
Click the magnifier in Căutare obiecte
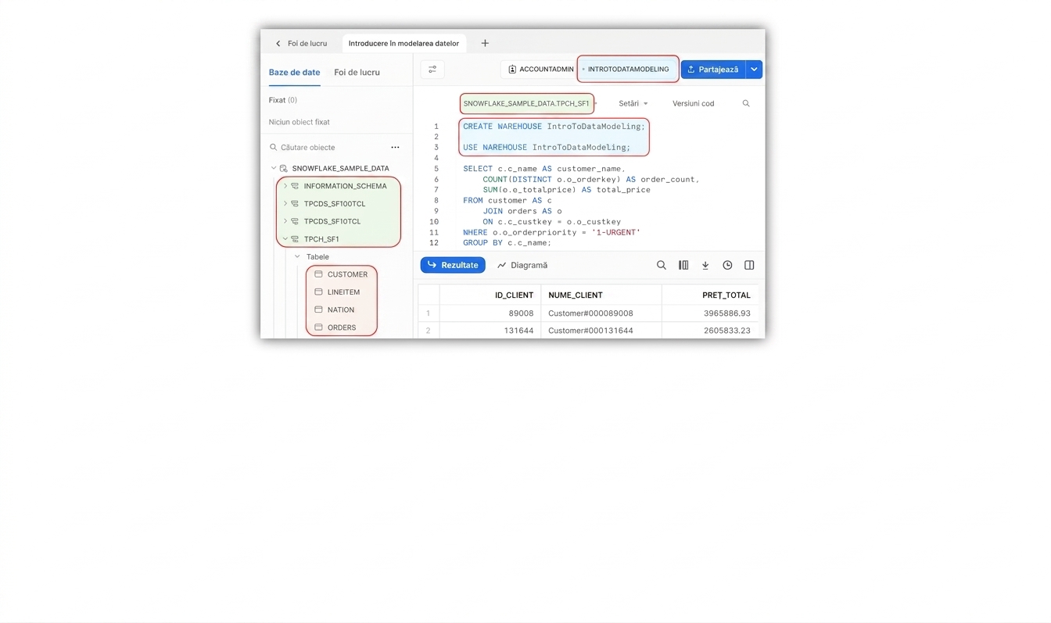point(274,147)
